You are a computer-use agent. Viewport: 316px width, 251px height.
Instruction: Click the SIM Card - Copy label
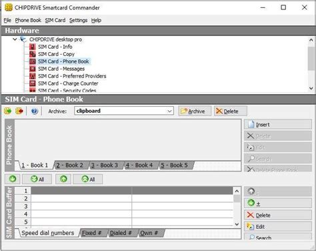click(56, 54)
